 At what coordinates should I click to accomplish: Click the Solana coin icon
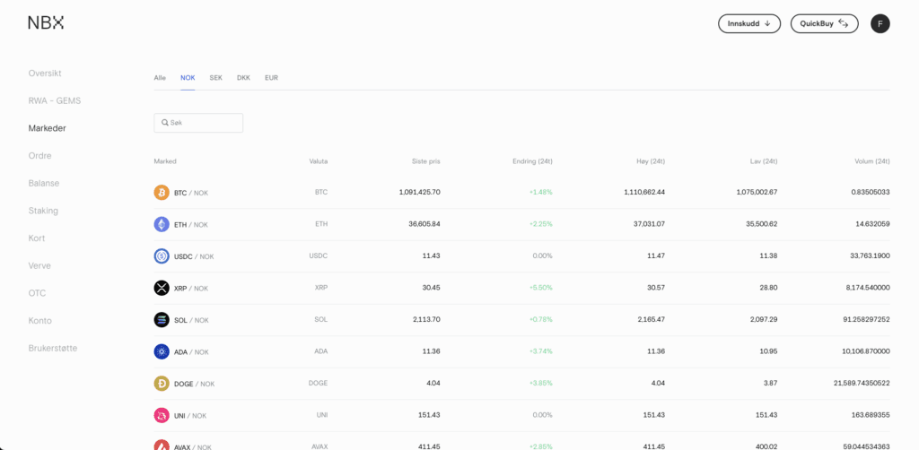click(162, 320)
